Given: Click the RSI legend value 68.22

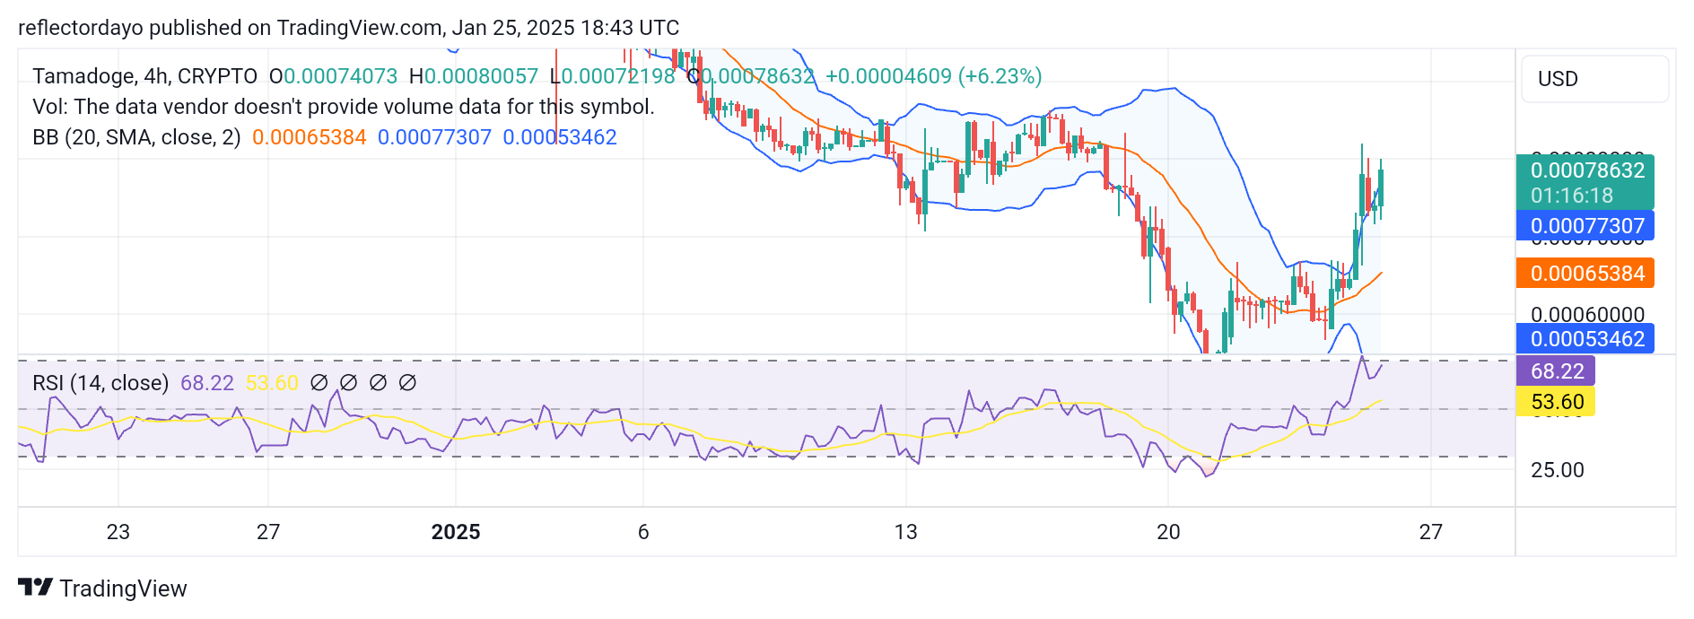Looking at the screenshot, I should (x=207, y=383).
